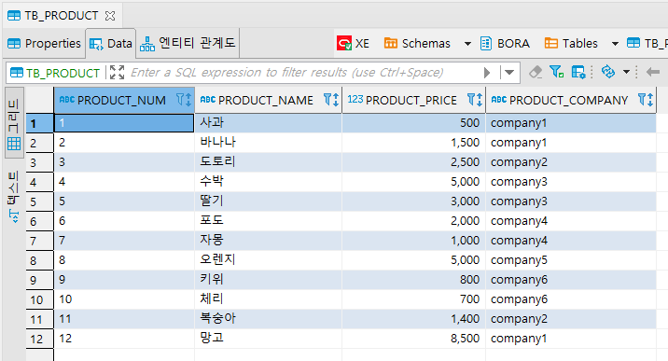Image resolution: width=668 pixels, height=361 pixels.
Task: Click the refresh data icon
Action: pos(608,72)
